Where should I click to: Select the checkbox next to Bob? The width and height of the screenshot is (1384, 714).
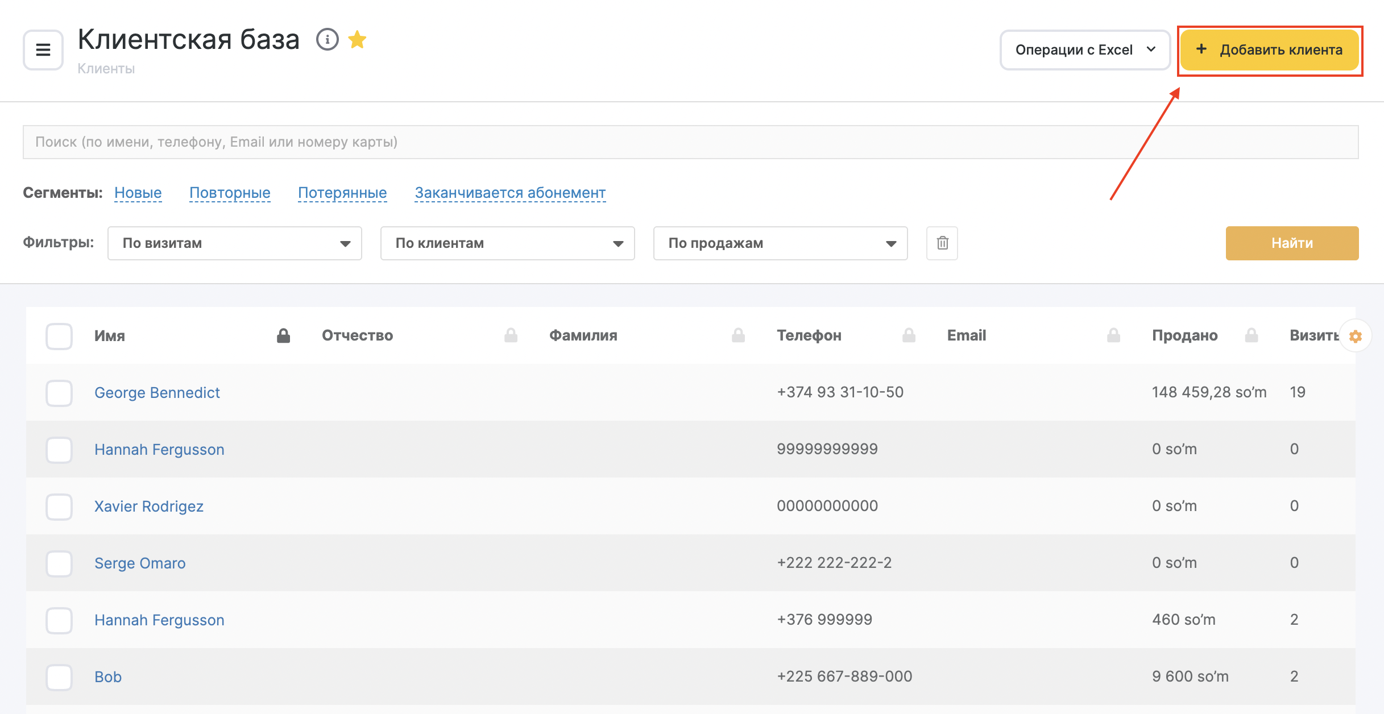click(x=59, y=677)
